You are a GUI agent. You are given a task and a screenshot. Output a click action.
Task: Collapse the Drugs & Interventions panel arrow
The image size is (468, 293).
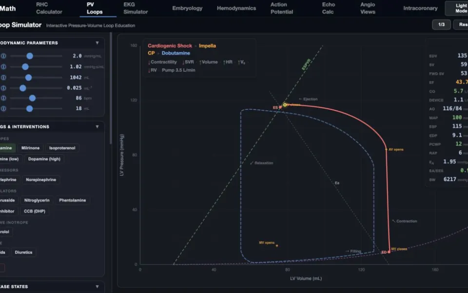pyautogui.click(x=97, y=127)
